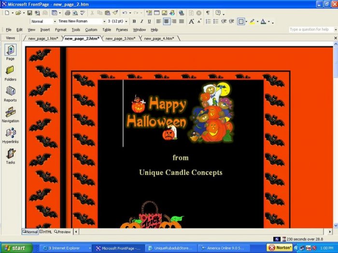The image size is (338, 253).
Task: Open Reports view in Views bar
Action: pyautogui.click(x=10, y=94)
